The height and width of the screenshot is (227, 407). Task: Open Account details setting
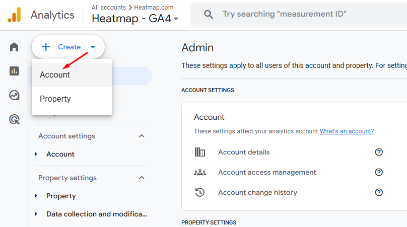(x=244, y=152)
